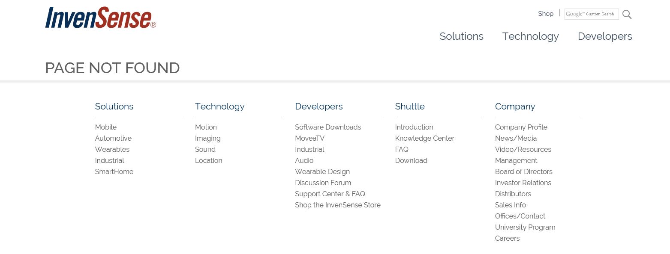Open the Shop link in header

click(x=546, y=14)
